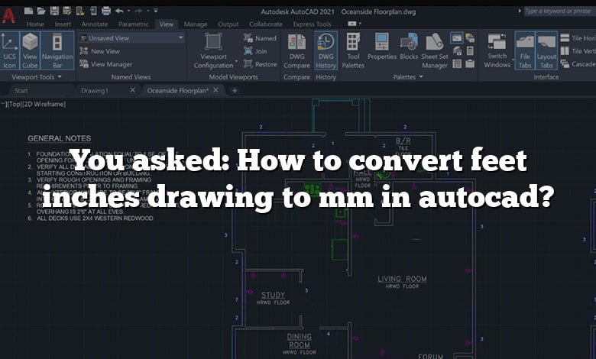
Task: Click the Redo arrow icon
Action: [x=139, y=11]
